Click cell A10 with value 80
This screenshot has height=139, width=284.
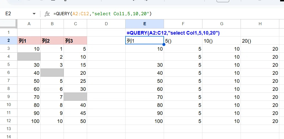coord(29,105)
